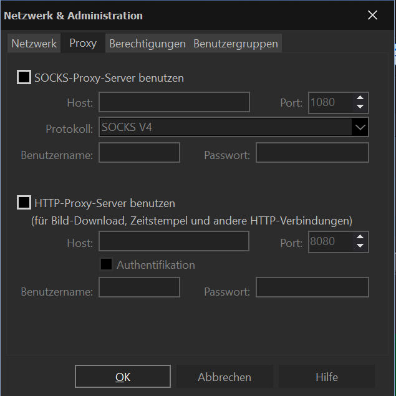Decrease the SOCKS port value
396x396 pixels.
[x=360, y=107]
